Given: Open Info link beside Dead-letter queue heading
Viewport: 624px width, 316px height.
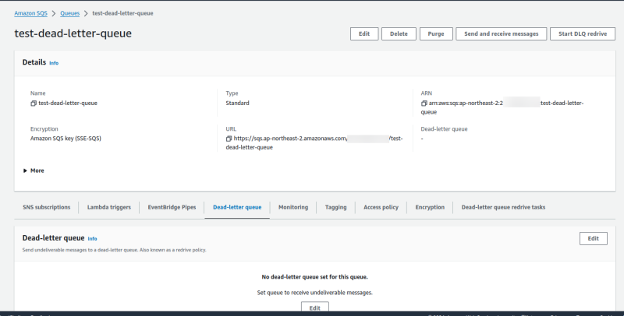Looking at the screenshot, I should click(93, 239).
